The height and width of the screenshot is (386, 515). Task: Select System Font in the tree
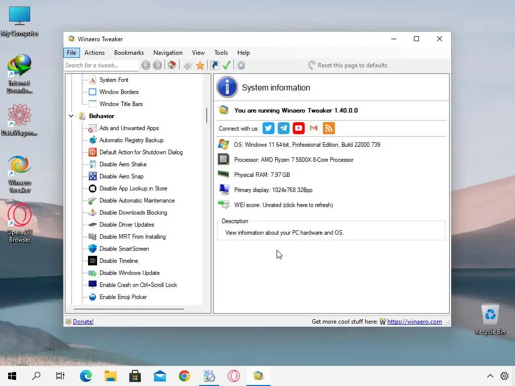pos(114,80)
